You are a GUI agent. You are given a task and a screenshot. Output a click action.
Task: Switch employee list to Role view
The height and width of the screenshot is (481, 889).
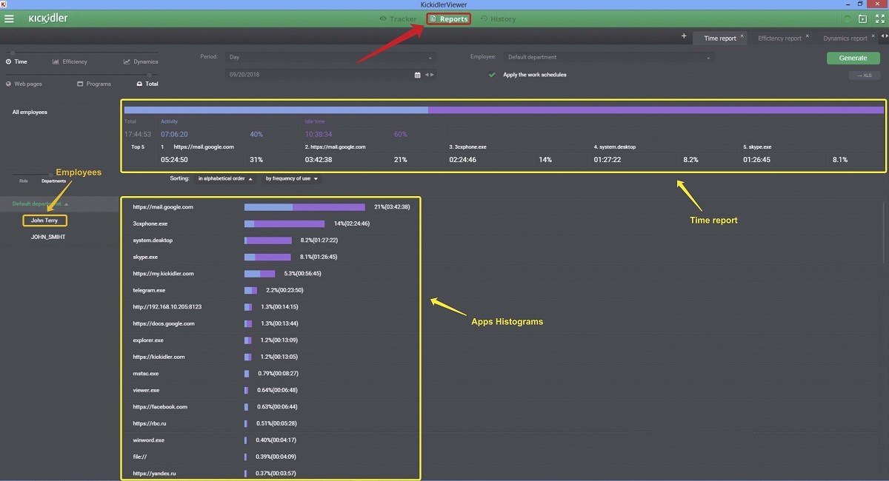point(23,181)
